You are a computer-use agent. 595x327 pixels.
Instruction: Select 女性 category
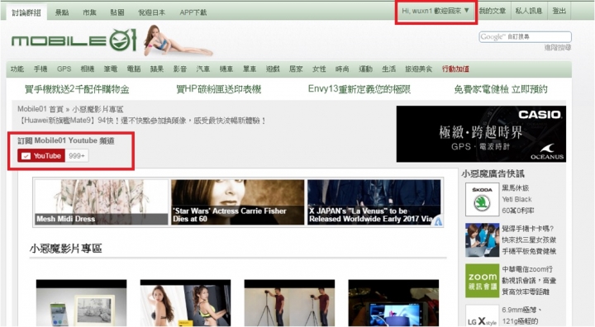[x=319, y=69]
